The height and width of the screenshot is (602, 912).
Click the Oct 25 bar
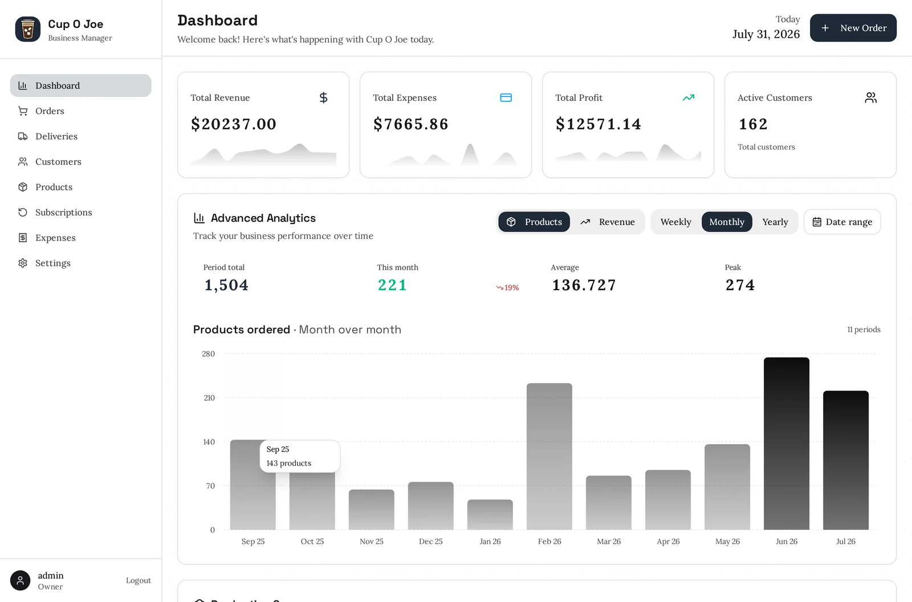312,501
